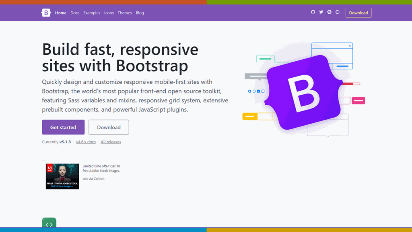Screen dimensions: 412x232
Task: Click the Slack icon in the navbar
Action: [x=329, y=12]
